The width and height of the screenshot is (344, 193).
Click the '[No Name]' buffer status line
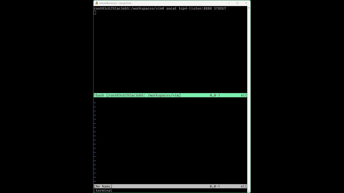click(x=170, y=186)
